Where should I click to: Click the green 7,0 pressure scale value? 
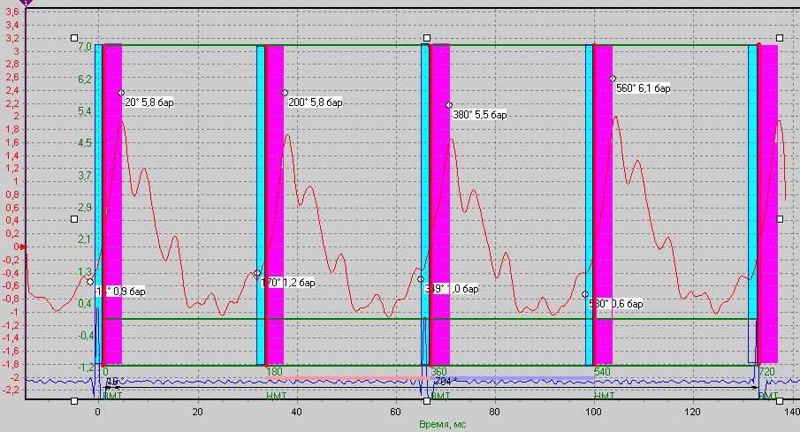tap(85, 47)
